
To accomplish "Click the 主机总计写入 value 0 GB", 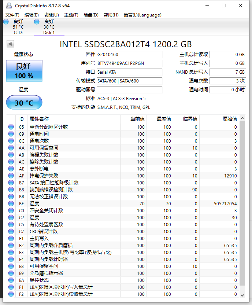I will pyautogui.click(x=227, y=63).
